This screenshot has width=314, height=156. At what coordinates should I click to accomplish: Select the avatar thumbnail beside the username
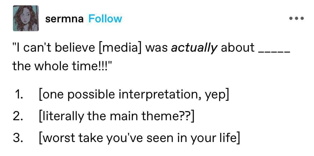[26, 19]
